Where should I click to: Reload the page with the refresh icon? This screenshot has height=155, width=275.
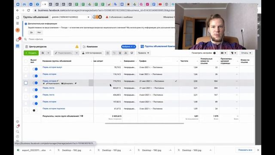29,10
